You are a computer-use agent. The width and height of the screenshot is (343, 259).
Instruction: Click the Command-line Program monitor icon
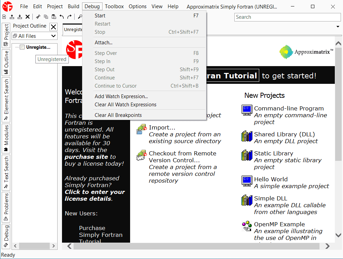(x=247, y=110)
